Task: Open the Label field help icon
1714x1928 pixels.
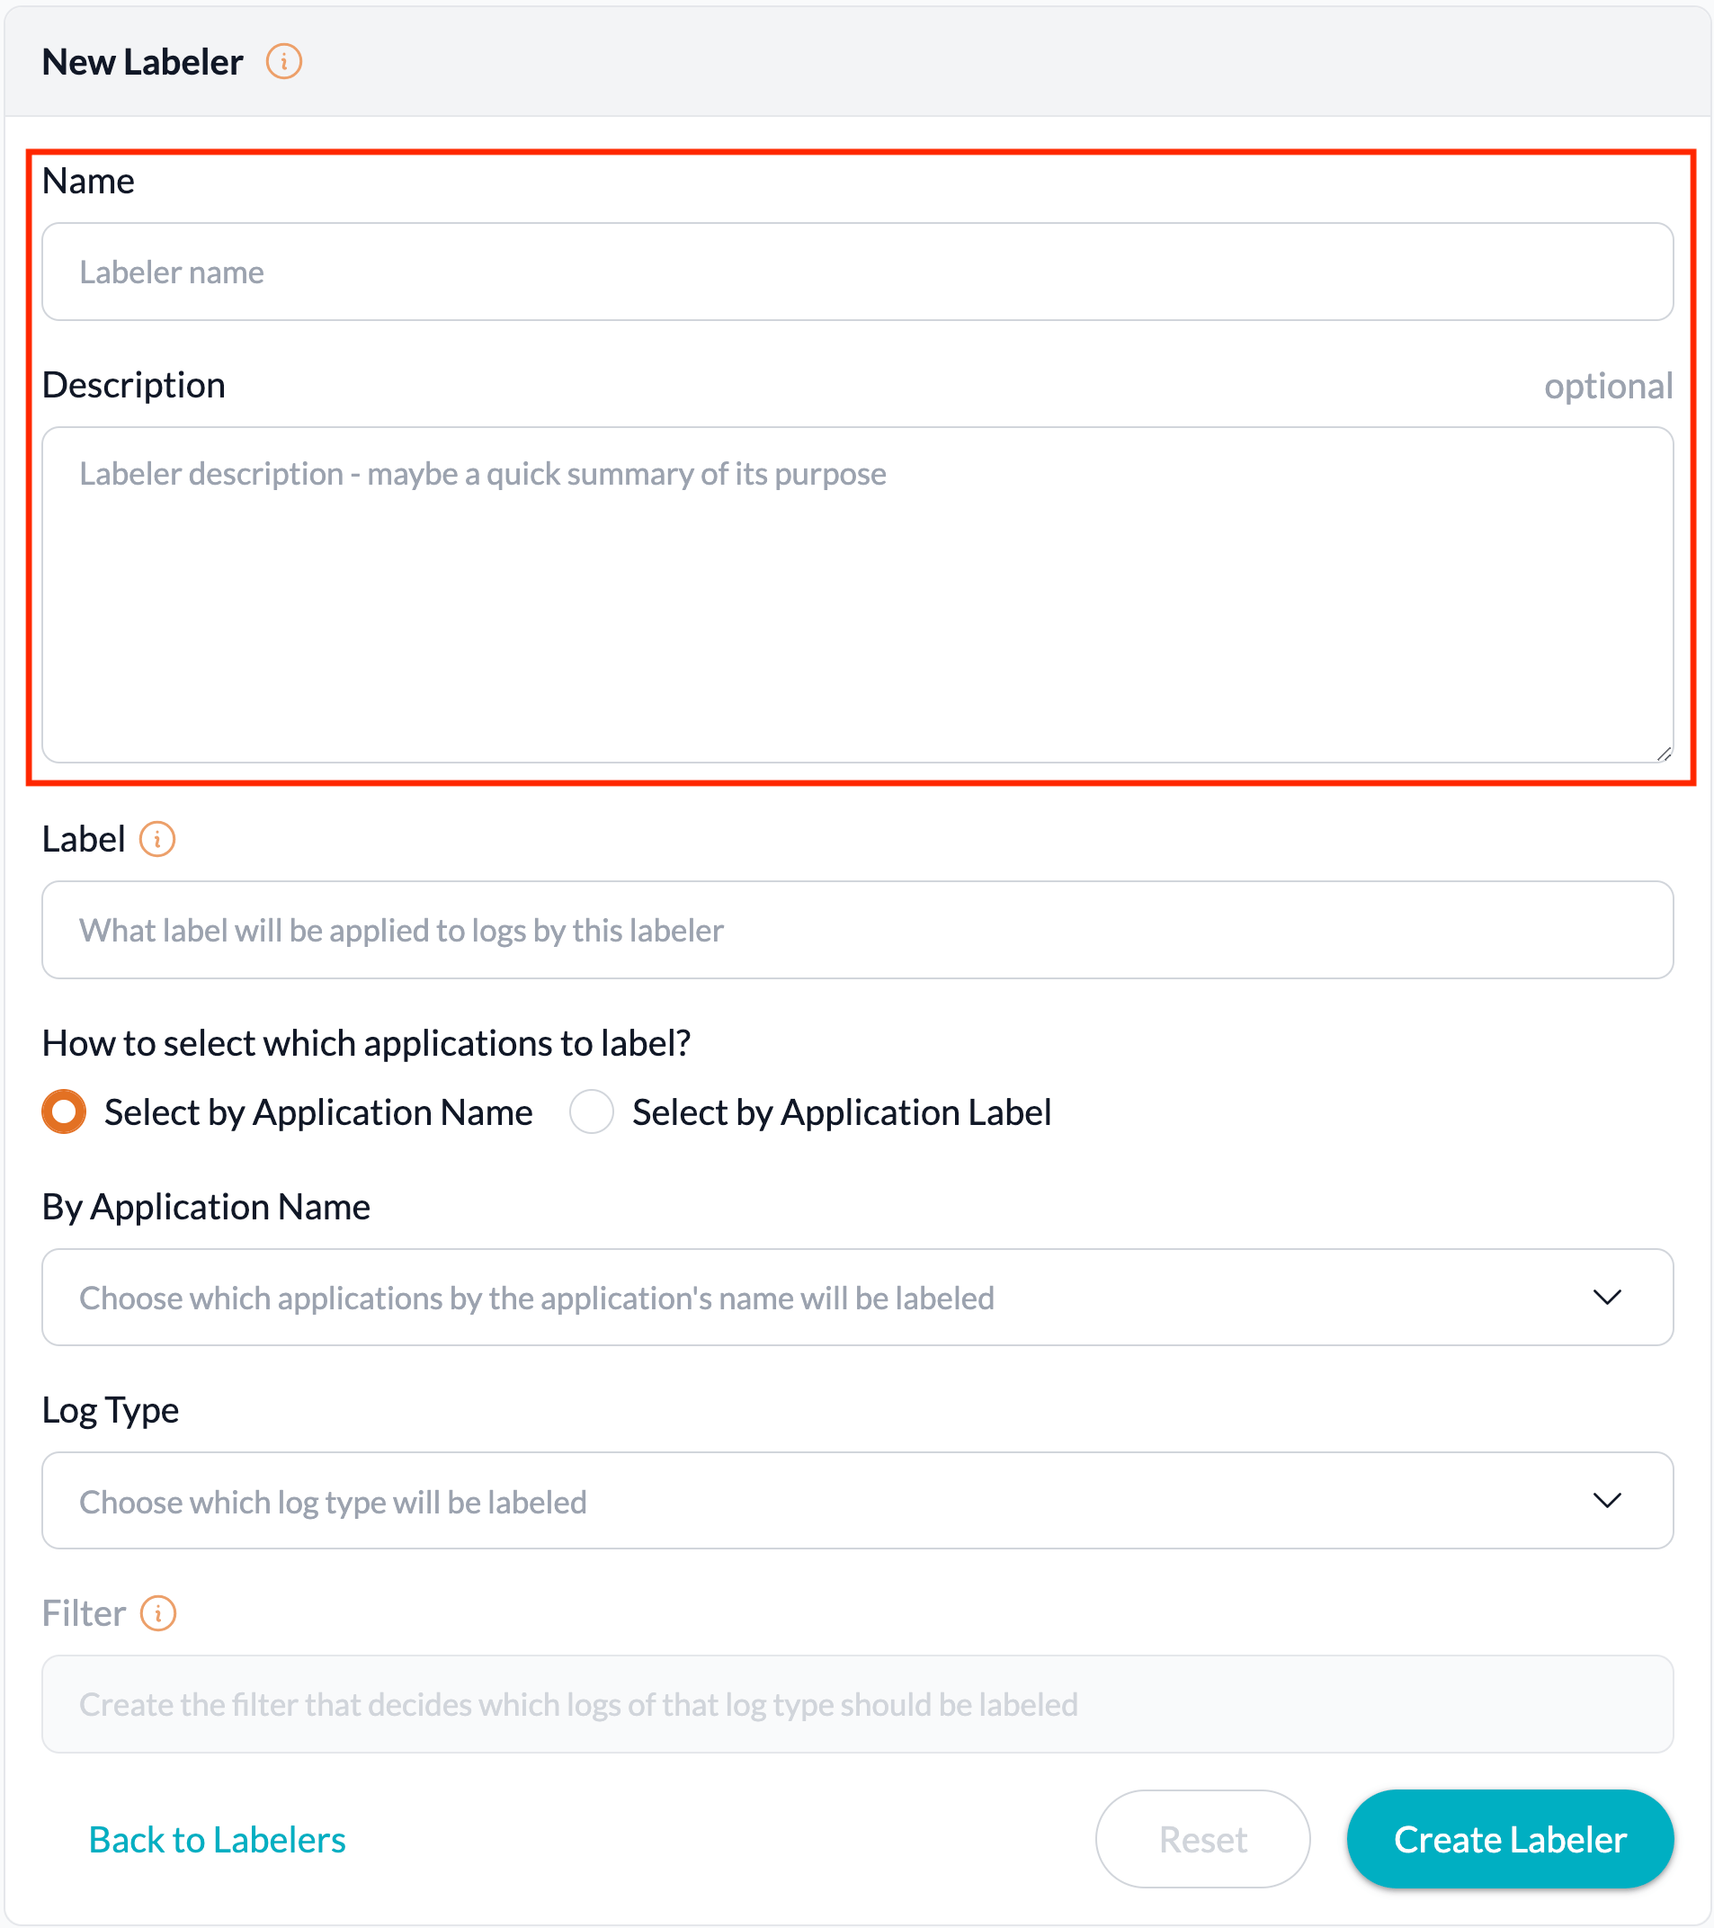Action: pos(158,838)
